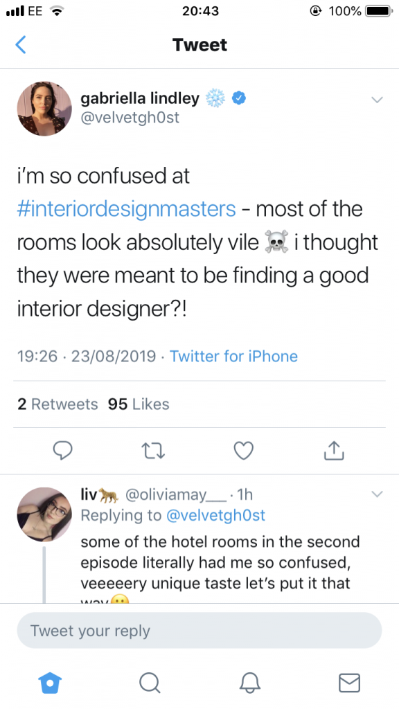The image size is (399, 709).
Task: Like the tweet with the heart icon
Action: 243,450
